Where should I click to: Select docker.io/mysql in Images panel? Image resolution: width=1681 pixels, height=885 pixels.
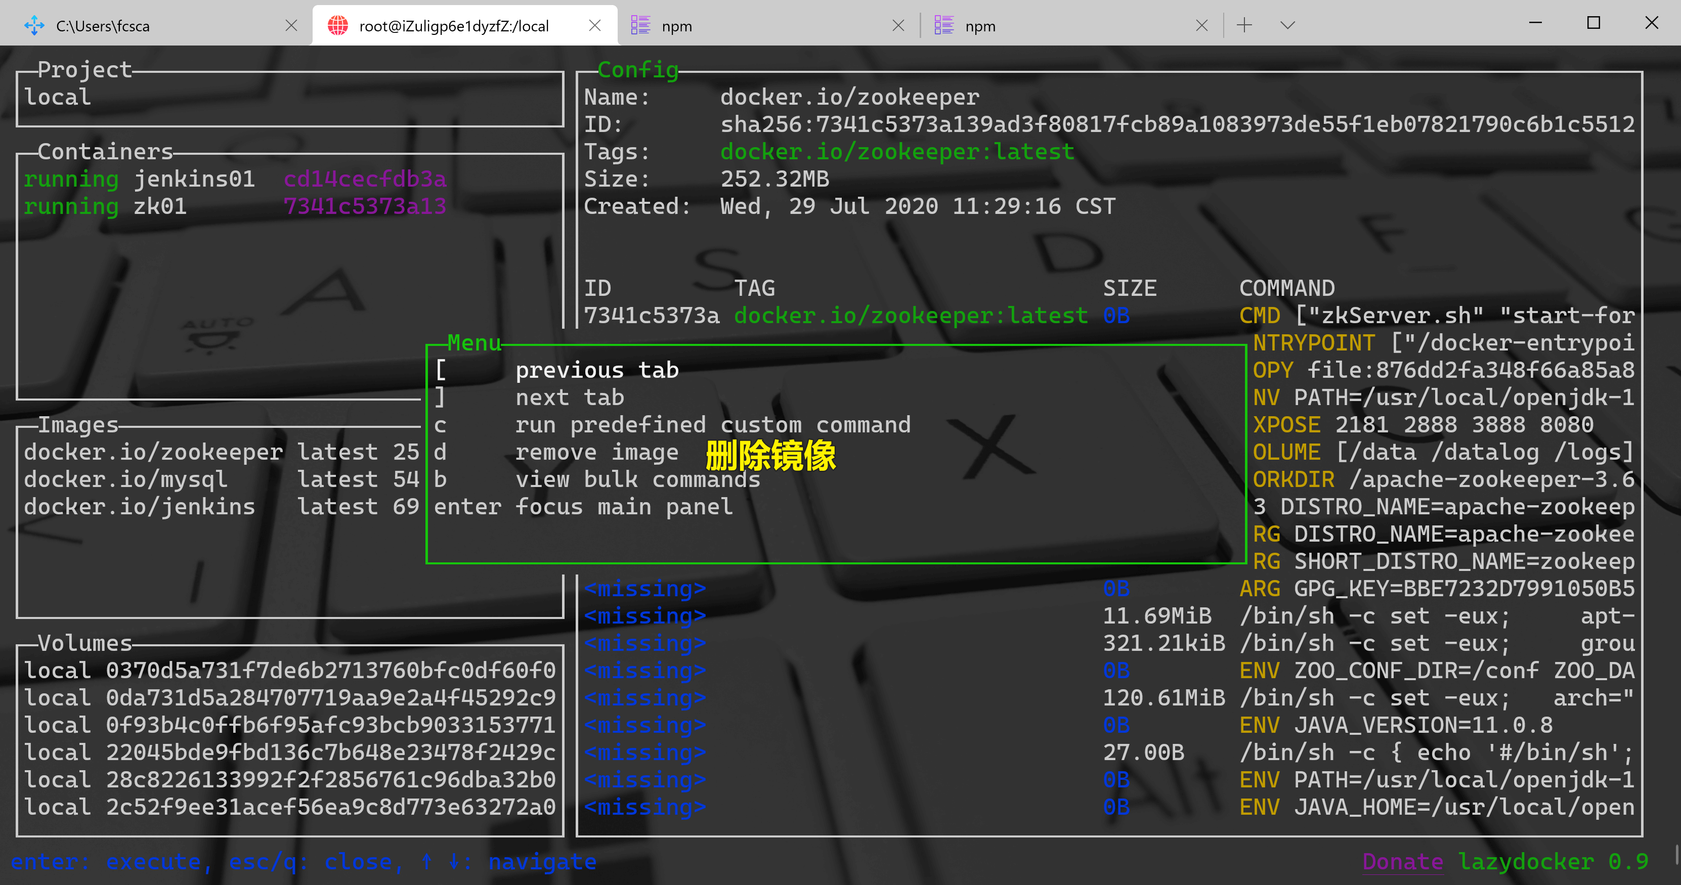(126, 479)
